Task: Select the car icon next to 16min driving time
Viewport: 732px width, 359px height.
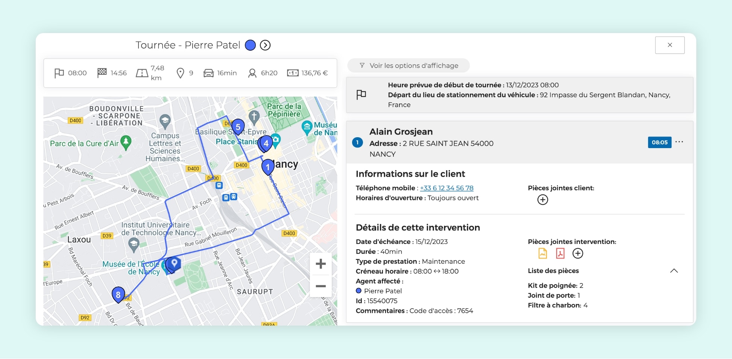Action: pos(208,73)
